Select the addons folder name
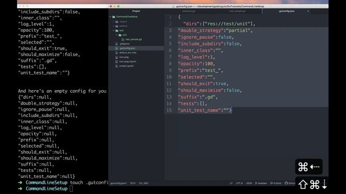346x194 pixels. point(123,26)
